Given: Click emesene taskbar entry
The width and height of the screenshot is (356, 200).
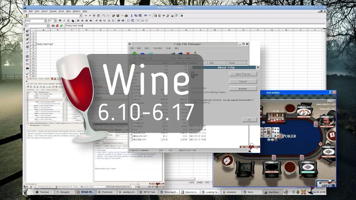Looking at the screenshot, I should coord(231,192).
